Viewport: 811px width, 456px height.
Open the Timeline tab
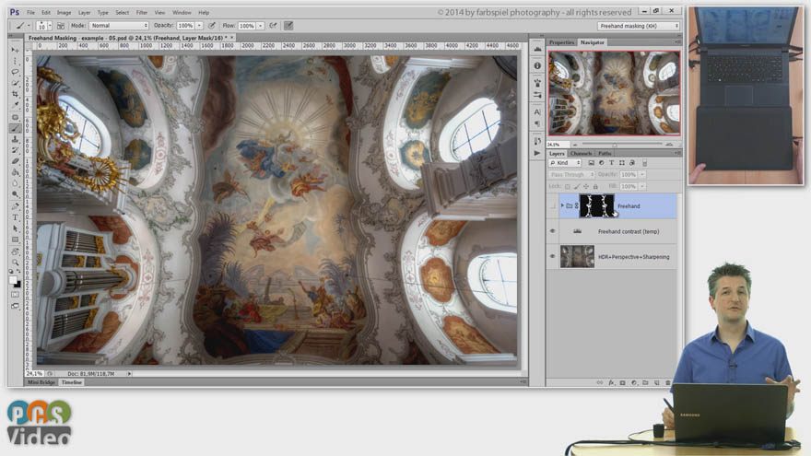click(x=72, y=382)
